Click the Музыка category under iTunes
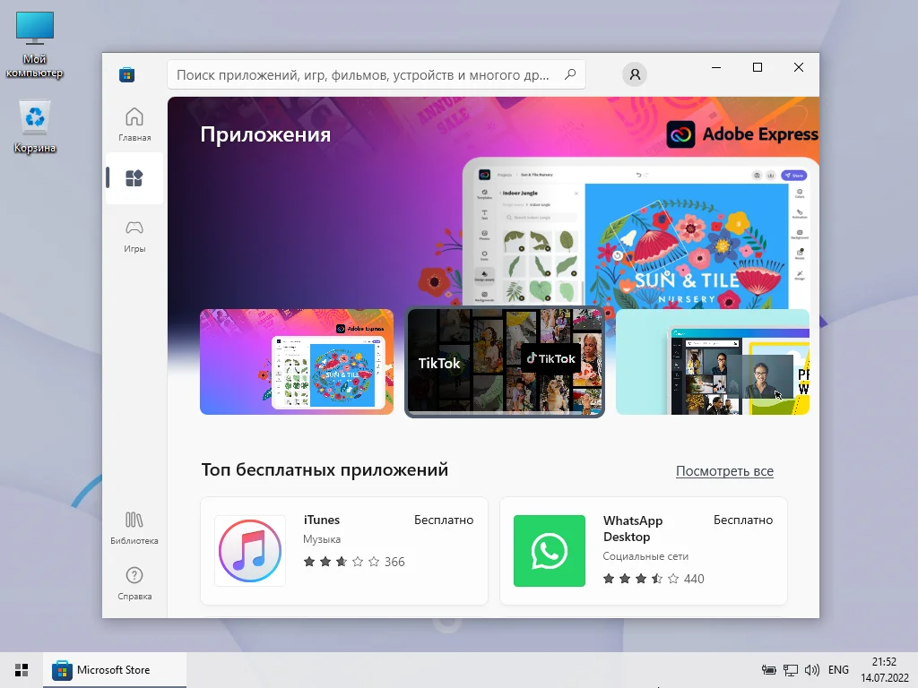 [x=322, y=538]
